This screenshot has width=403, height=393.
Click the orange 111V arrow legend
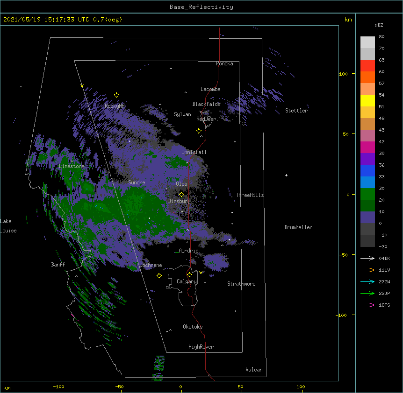pos(367,270)
